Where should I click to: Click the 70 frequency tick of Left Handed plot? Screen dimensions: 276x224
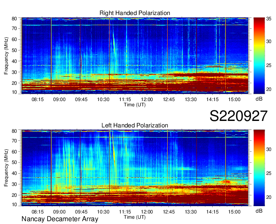point(14,141)
